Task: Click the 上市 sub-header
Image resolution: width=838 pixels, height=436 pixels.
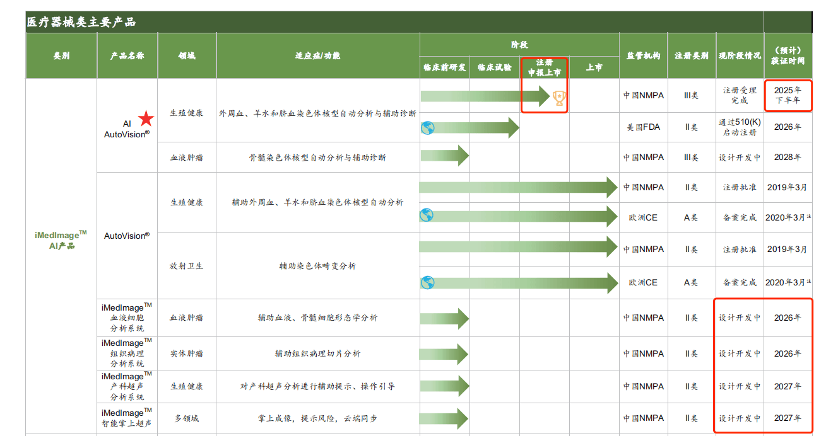Action: [594, 67]
